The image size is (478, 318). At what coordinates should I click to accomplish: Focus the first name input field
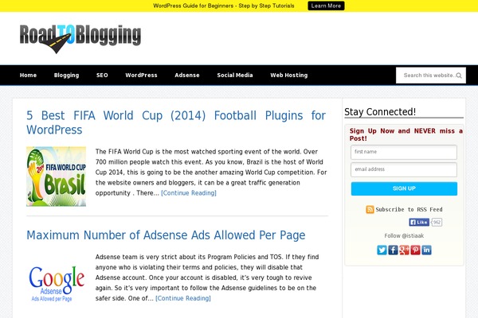point(404,152)
